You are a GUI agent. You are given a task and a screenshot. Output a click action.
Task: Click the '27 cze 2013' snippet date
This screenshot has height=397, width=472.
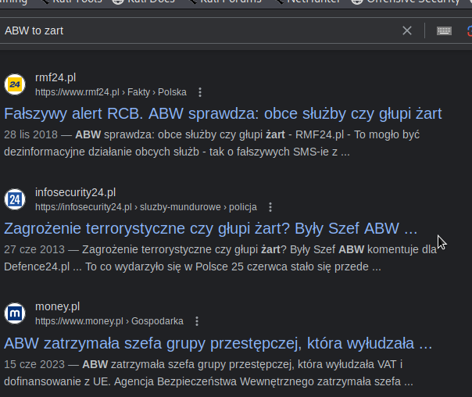[x=34, y=249]
